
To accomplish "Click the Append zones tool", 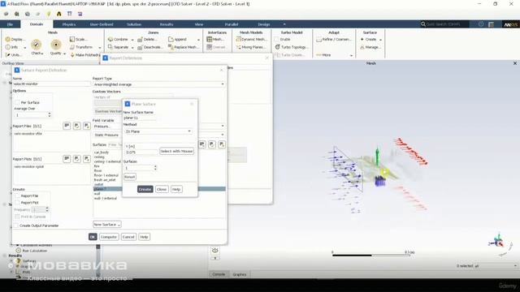I will 177,40.
